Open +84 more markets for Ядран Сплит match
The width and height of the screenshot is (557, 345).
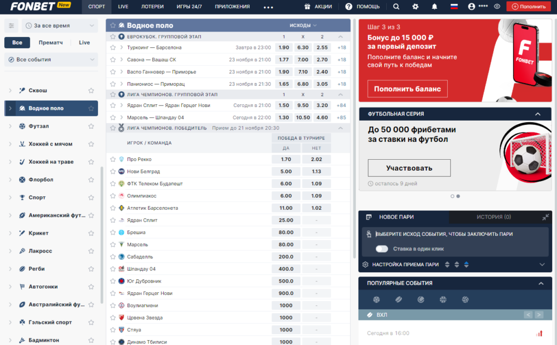[342, 105]
